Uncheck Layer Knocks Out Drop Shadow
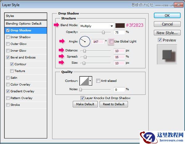 pos(82,98)
